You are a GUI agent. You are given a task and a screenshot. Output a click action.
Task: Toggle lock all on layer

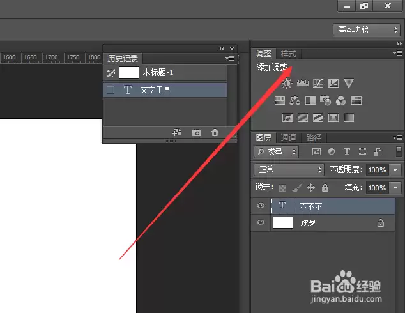click(325, 188)
